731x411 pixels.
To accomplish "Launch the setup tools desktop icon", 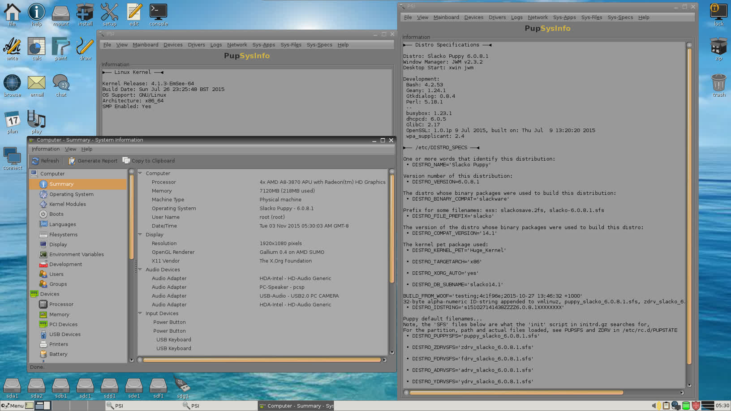I will pos(109,14).
